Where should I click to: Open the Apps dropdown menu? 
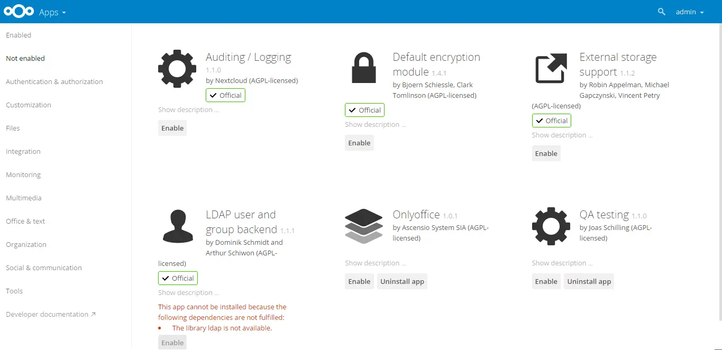(x=52, y=12)
